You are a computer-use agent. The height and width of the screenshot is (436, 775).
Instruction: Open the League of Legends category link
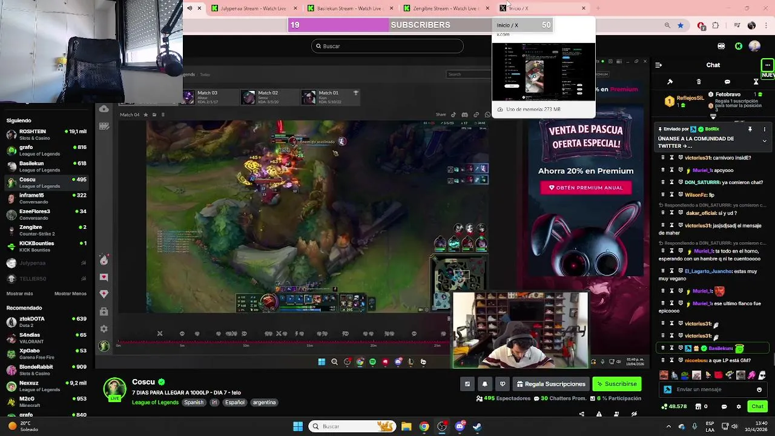(x=155, y=402)
